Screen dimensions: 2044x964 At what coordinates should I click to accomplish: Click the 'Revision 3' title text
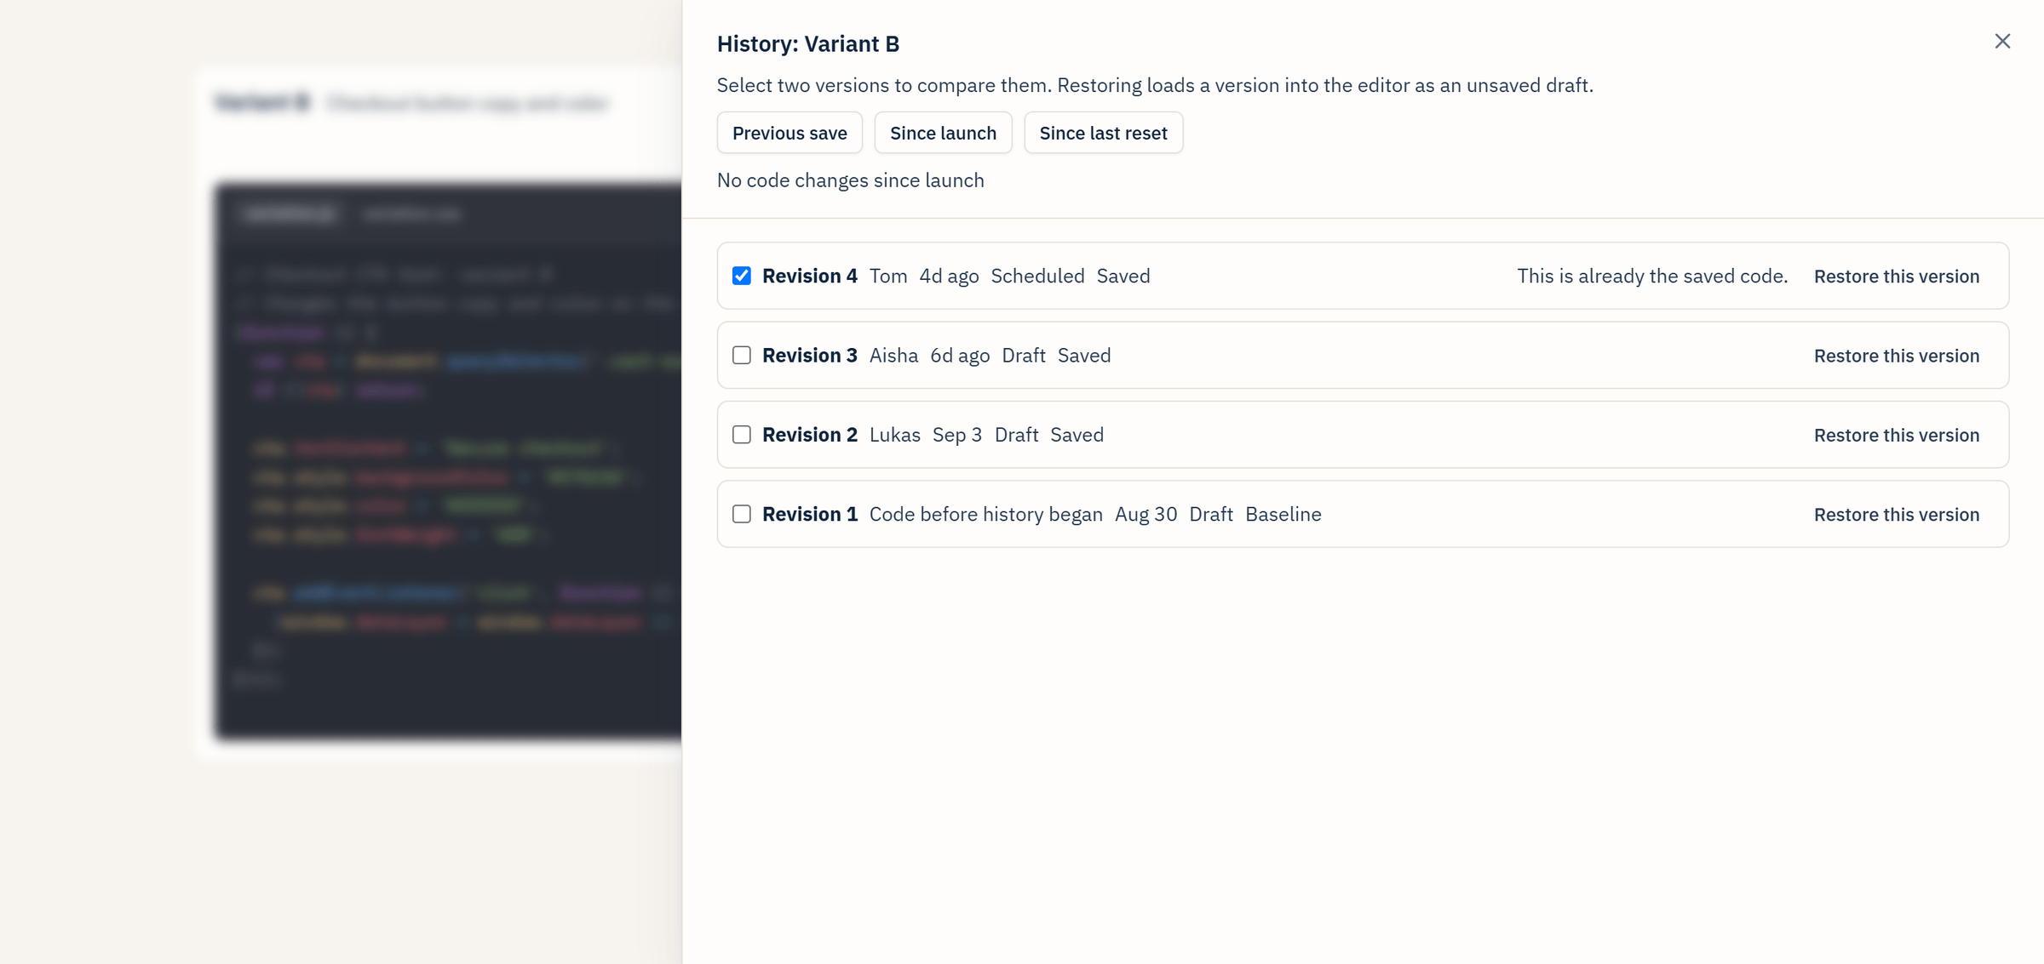pyautogui.click(x=809, y=355)
